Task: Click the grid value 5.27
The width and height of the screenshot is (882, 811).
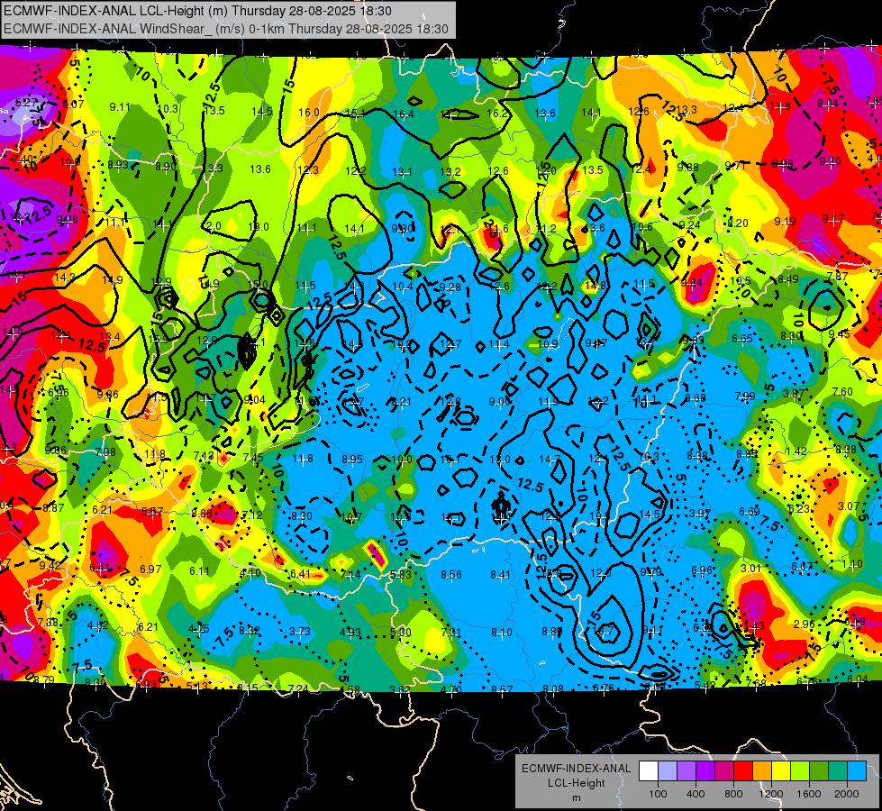Action: (26, 103)
